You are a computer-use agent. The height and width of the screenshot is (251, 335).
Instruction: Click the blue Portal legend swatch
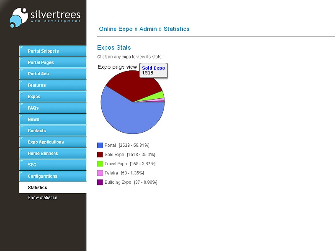click(100, 145)
